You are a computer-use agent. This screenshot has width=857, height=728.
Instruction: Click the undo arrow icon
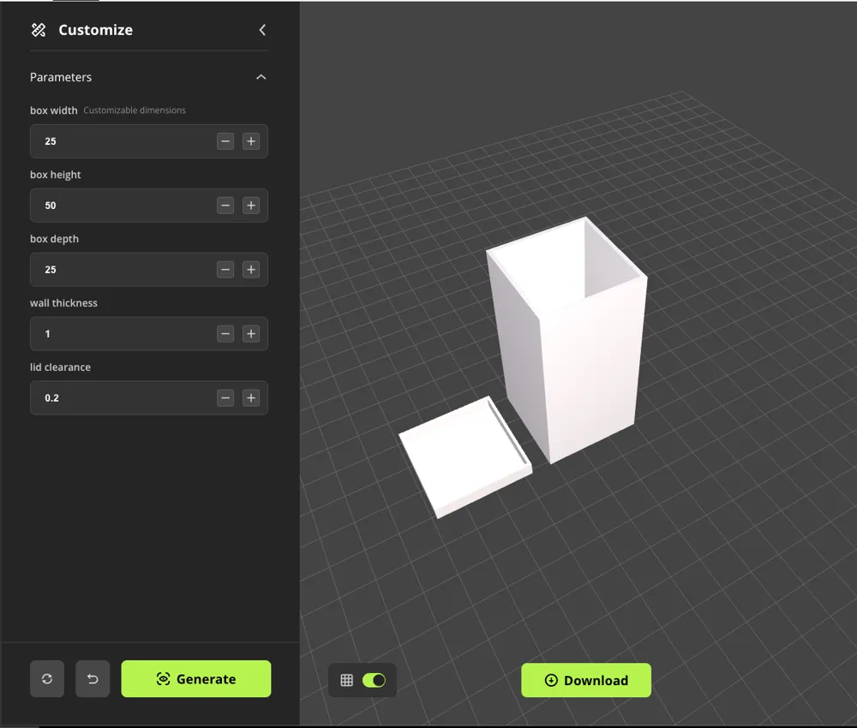pyautogui.click(x=93, y=678)
